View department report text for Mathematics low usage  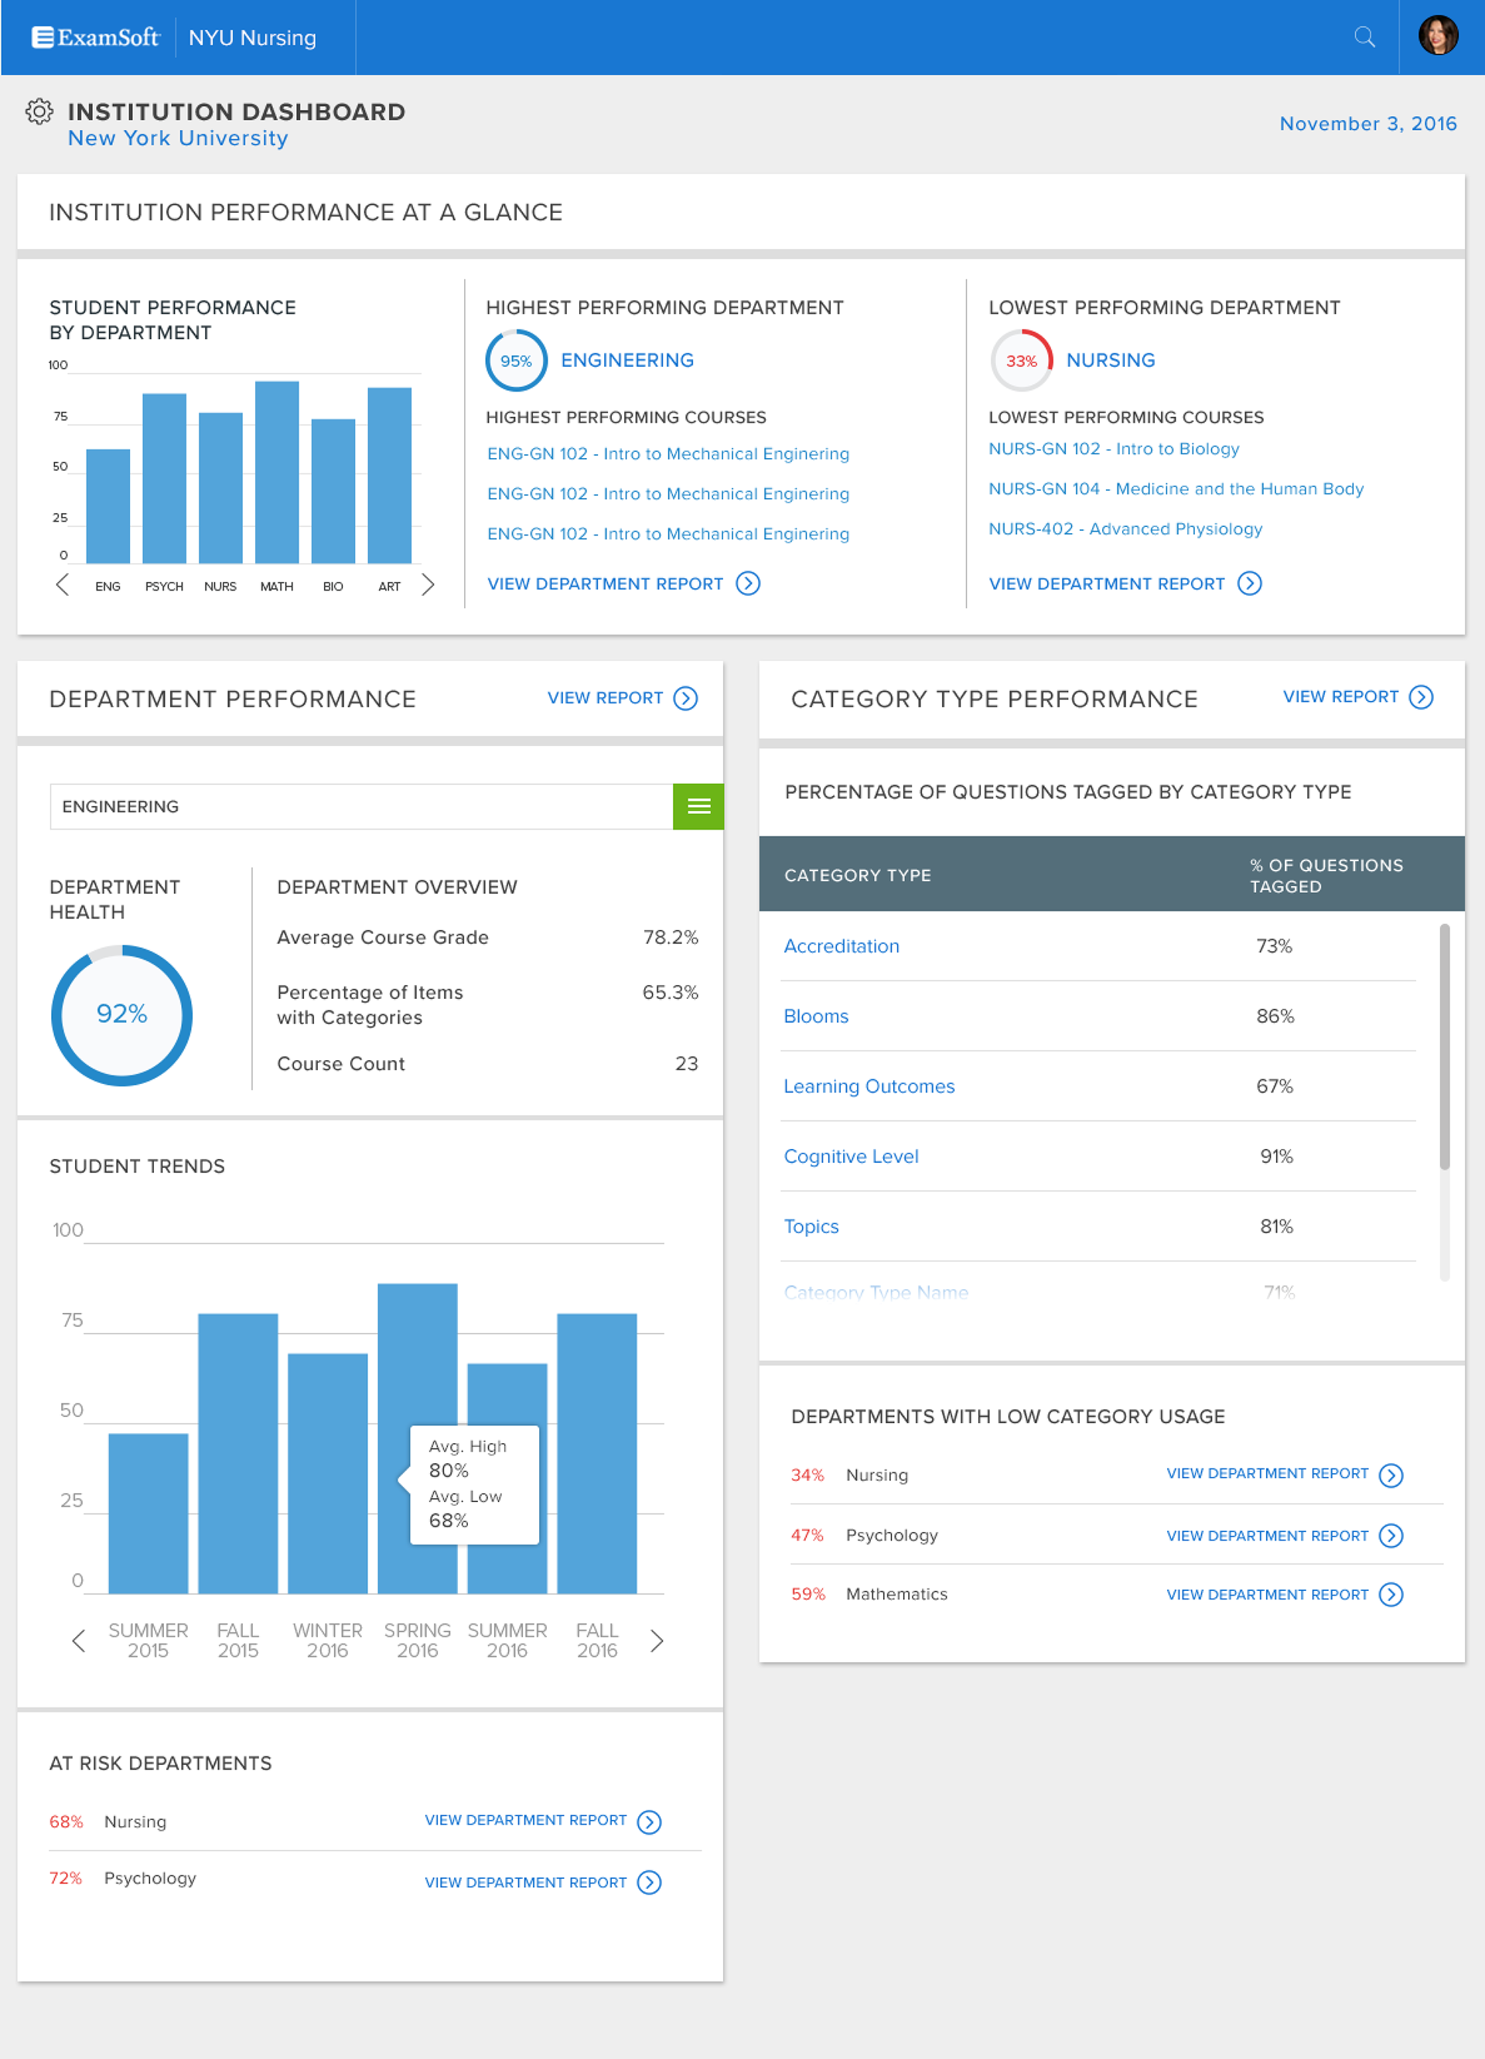pyautogui.click(x=1267, y=1594)
